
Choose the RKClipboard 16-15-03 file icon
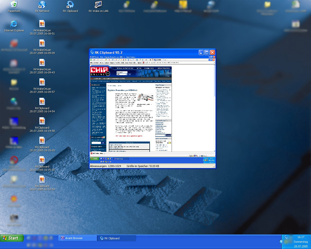point(42,140)
